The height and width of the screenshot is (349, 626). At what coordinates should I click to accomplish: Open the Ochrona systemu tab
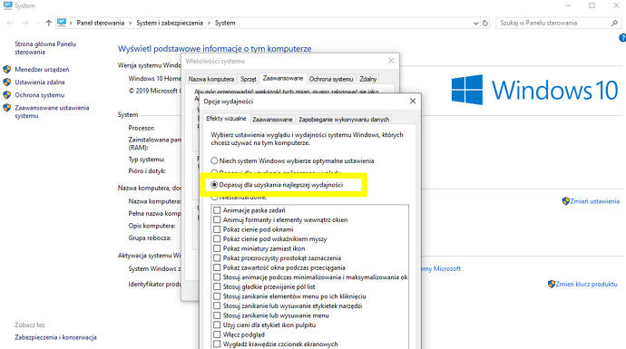pos(331,79)
